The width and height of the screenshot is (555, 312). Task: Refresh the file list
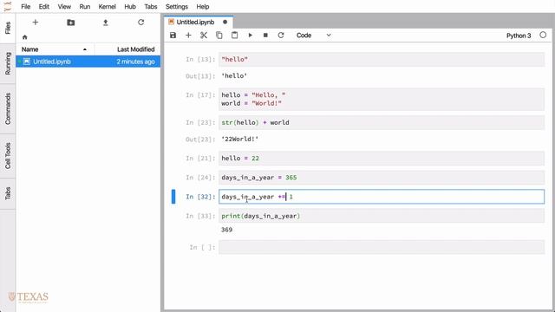click(140, 23)
